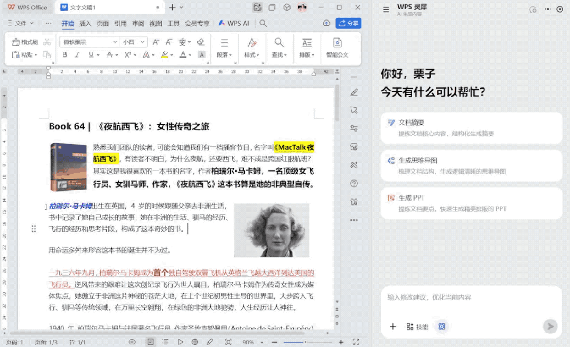Toggle underline formatting

(x=91, y=55)
